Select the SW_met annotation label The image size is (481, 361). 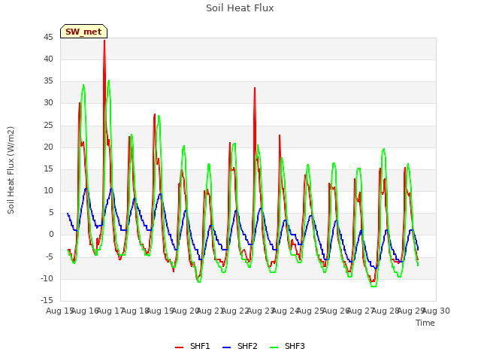(x=83, y=32)
